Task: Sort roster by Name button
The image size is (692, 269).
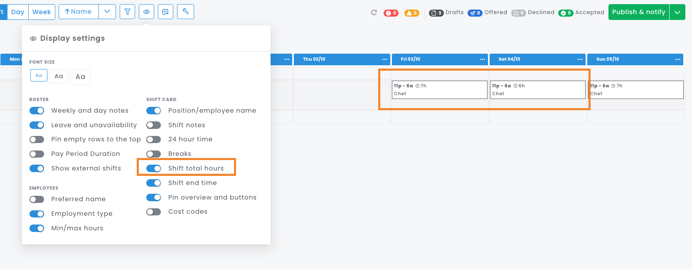Action: [x=79, y=12]
